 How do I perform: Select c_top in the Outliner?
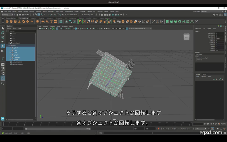click(16, 53)
